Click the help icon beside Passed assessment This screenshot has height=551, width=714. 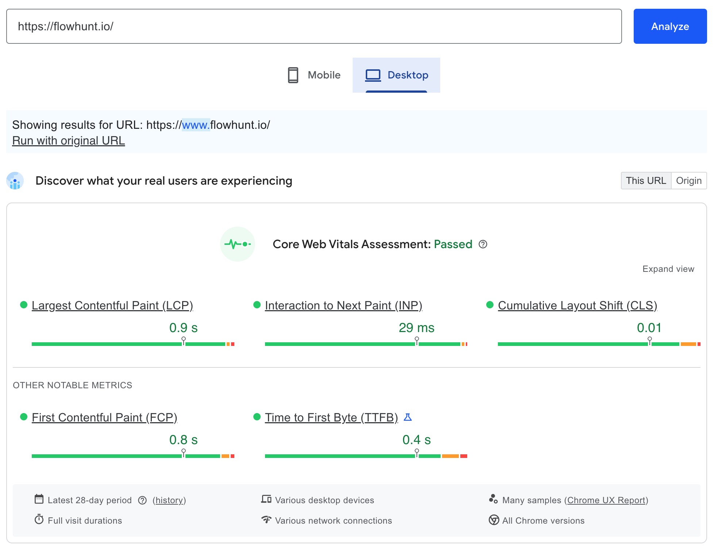pyautogui.click(x=483, y=244)
